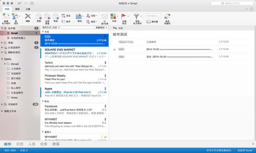Collapse the 今天 message group
Screen dimensions: 256x153
42,32
